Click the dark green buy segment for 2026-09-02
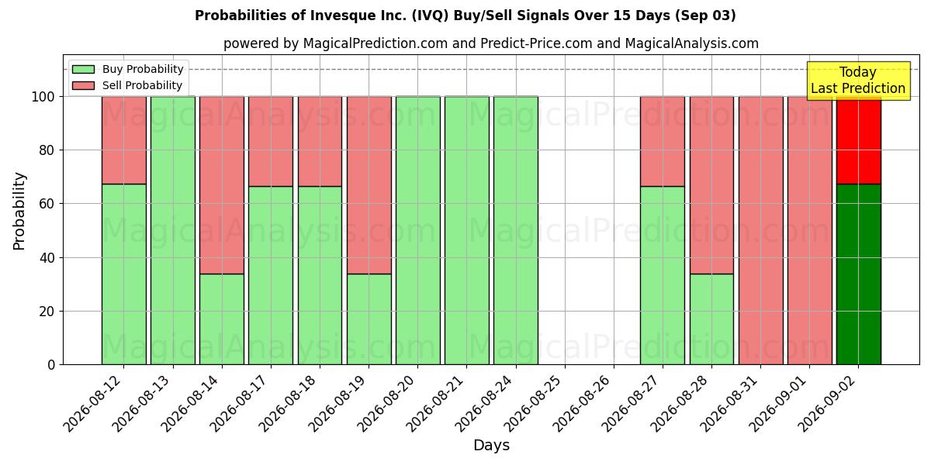Image resolution: width=931 pixels, height=465 pixels. point(859,274)
